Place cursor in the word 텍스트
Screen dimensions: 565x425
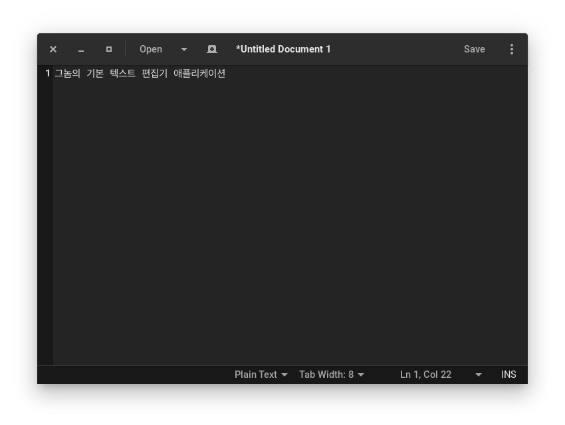tap(123, 73)
